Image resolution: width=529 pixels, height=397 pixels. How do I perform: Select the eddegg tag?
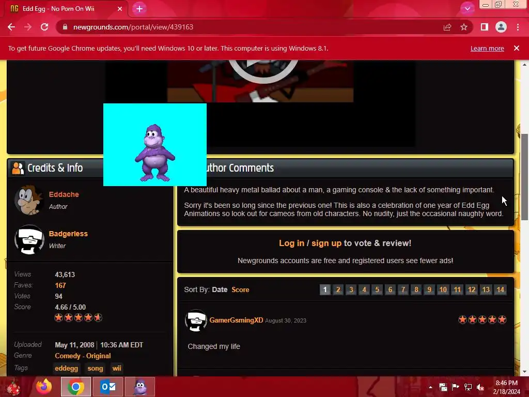[x=67, y=368]
